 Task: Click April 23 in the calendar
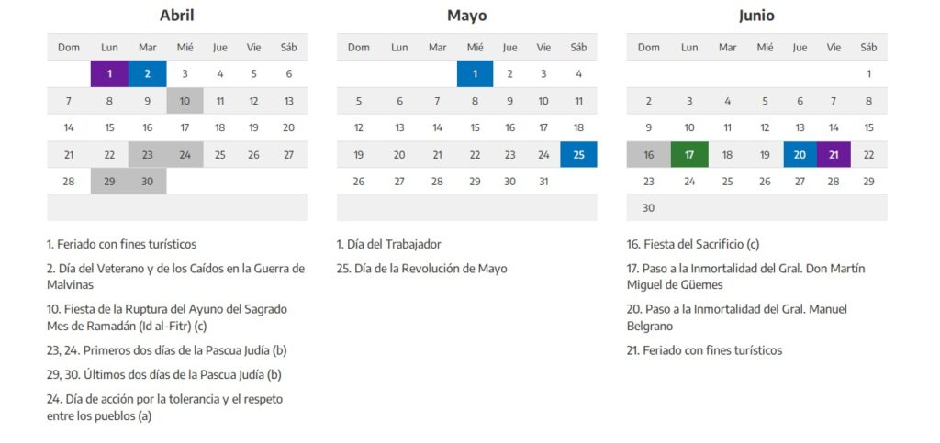(147, 155)
